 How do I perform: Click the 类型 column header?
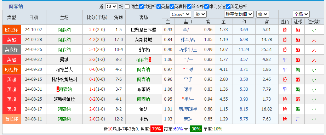click(x=12, y=17)
